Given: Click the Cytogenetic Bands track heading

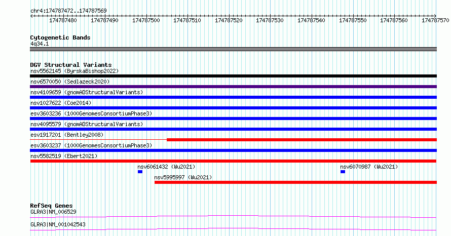Looking at the screenshot, I should [60, 37].
